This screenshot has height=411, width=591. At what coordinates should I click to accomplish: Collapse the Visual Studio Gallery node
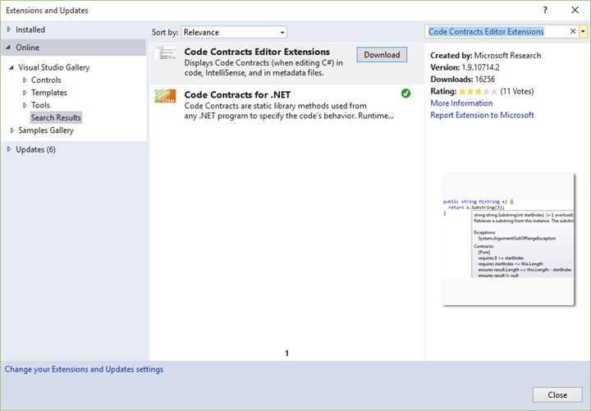point(11,67)
